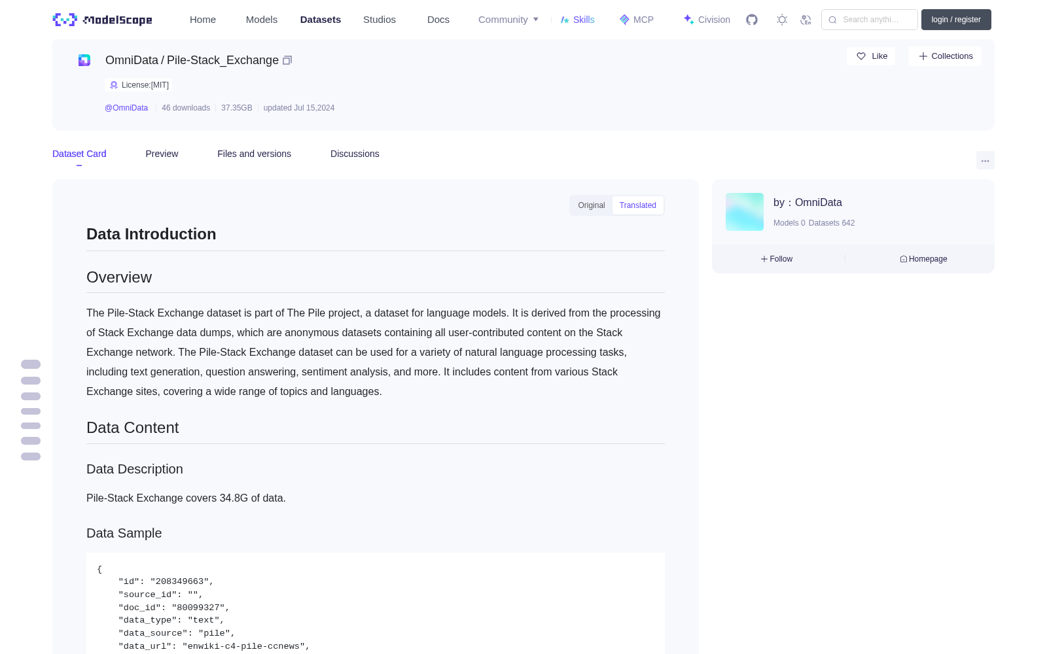Open the GitHub icon link

click(752, 20)
